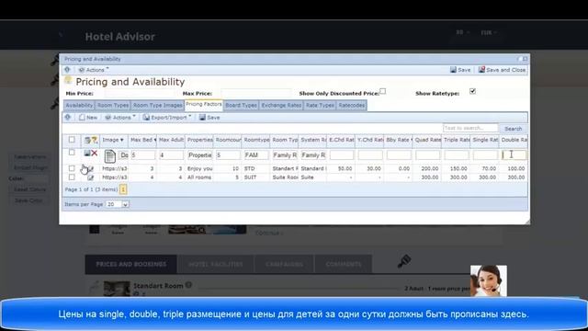Switch to the Ratecodes tab
The height and width of the screenshot is (331, 588).
tap(351, 106)
